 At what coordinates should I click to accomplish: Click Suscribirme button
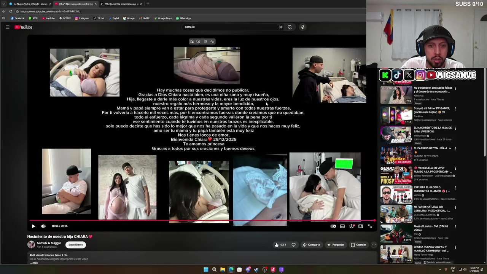point(76,245)
